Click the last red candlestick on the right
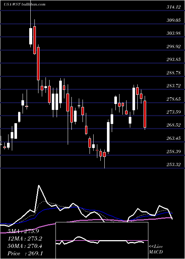This screenshot has width=185, height=259. click(145, 114)
